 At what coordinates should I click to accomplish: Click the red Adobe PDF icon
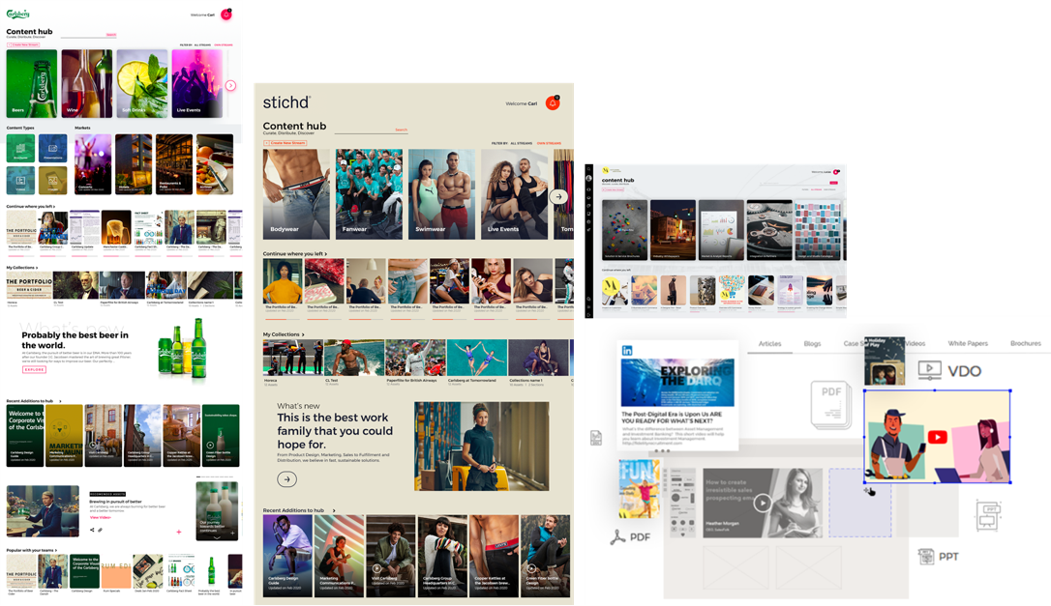coord(617,537)
